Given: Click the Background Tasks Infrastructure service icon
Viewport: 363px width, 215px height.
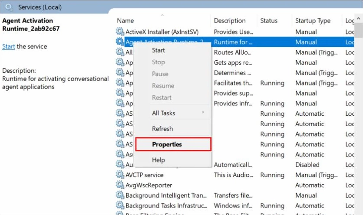Looking at the screenshot, I should (120, 206).
